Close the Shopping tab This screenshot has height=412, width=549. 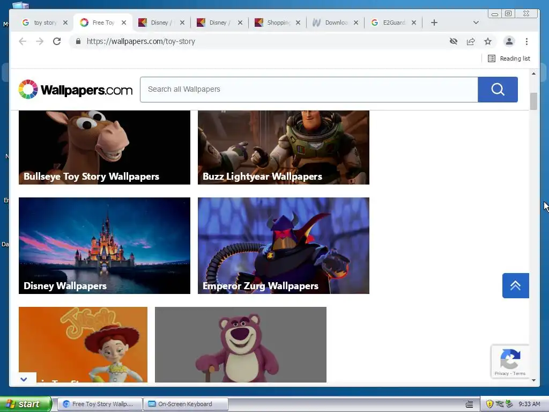(298, 23)
